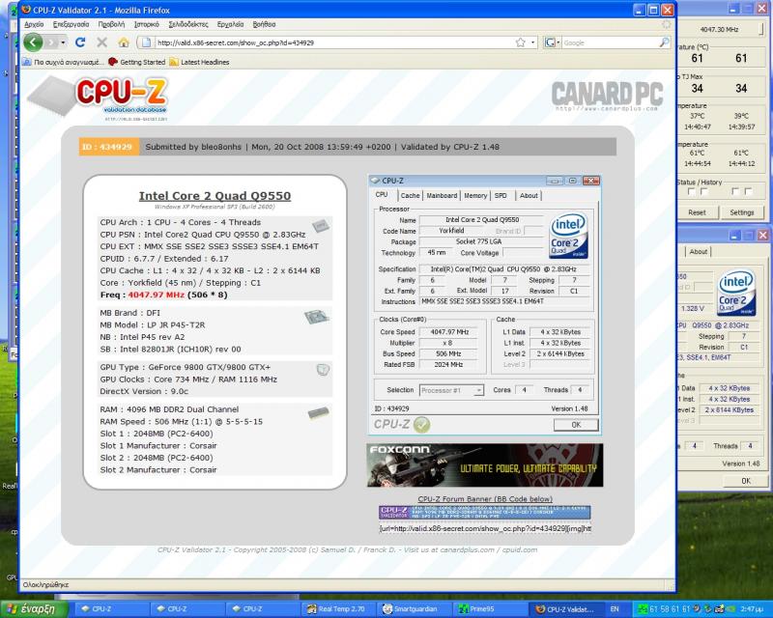Open the back/forward history dropdown arrow
The image size is (773, 618).
point(63,42)
